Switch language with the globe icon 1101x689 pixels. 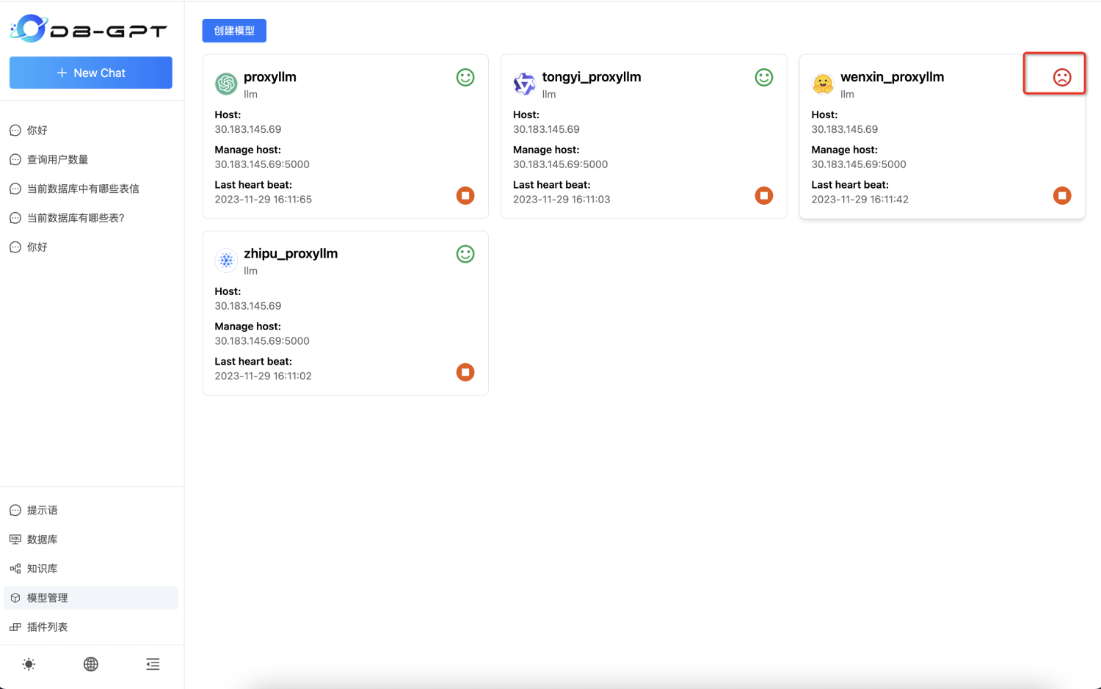pos(91,664)
